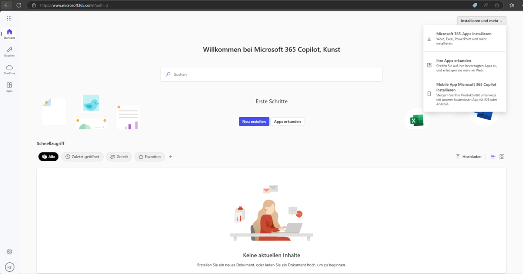Open the settings gear icon
This screenshot has height=274, width=523.
click(9, 251)
